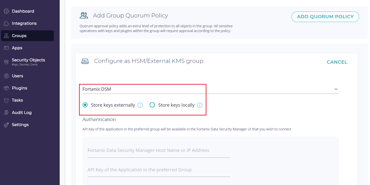Click the Apps icon in sidebar
370x185 pixels.
click(x=6, y=48)
